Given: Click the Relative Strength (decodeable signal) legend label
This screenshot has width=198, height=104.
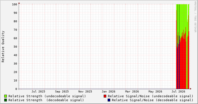Looking at the screenshot, I should point(46,100).
